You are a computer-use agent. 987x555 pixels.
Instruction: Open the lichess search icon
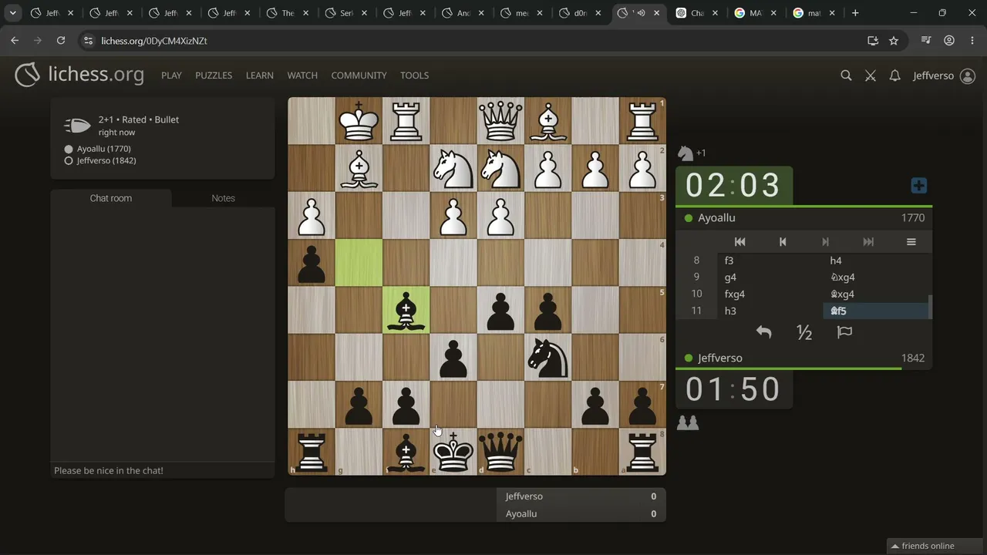[x=846, y=76]
